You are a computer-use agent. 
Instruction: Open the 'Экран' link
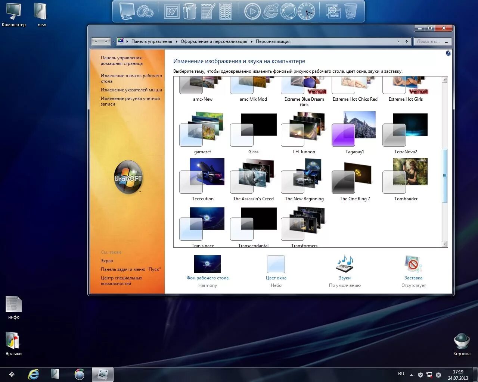click(107, 261)
